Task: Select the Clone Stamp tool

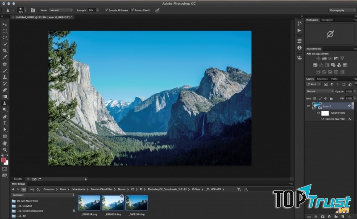Action: coord(4,77)
